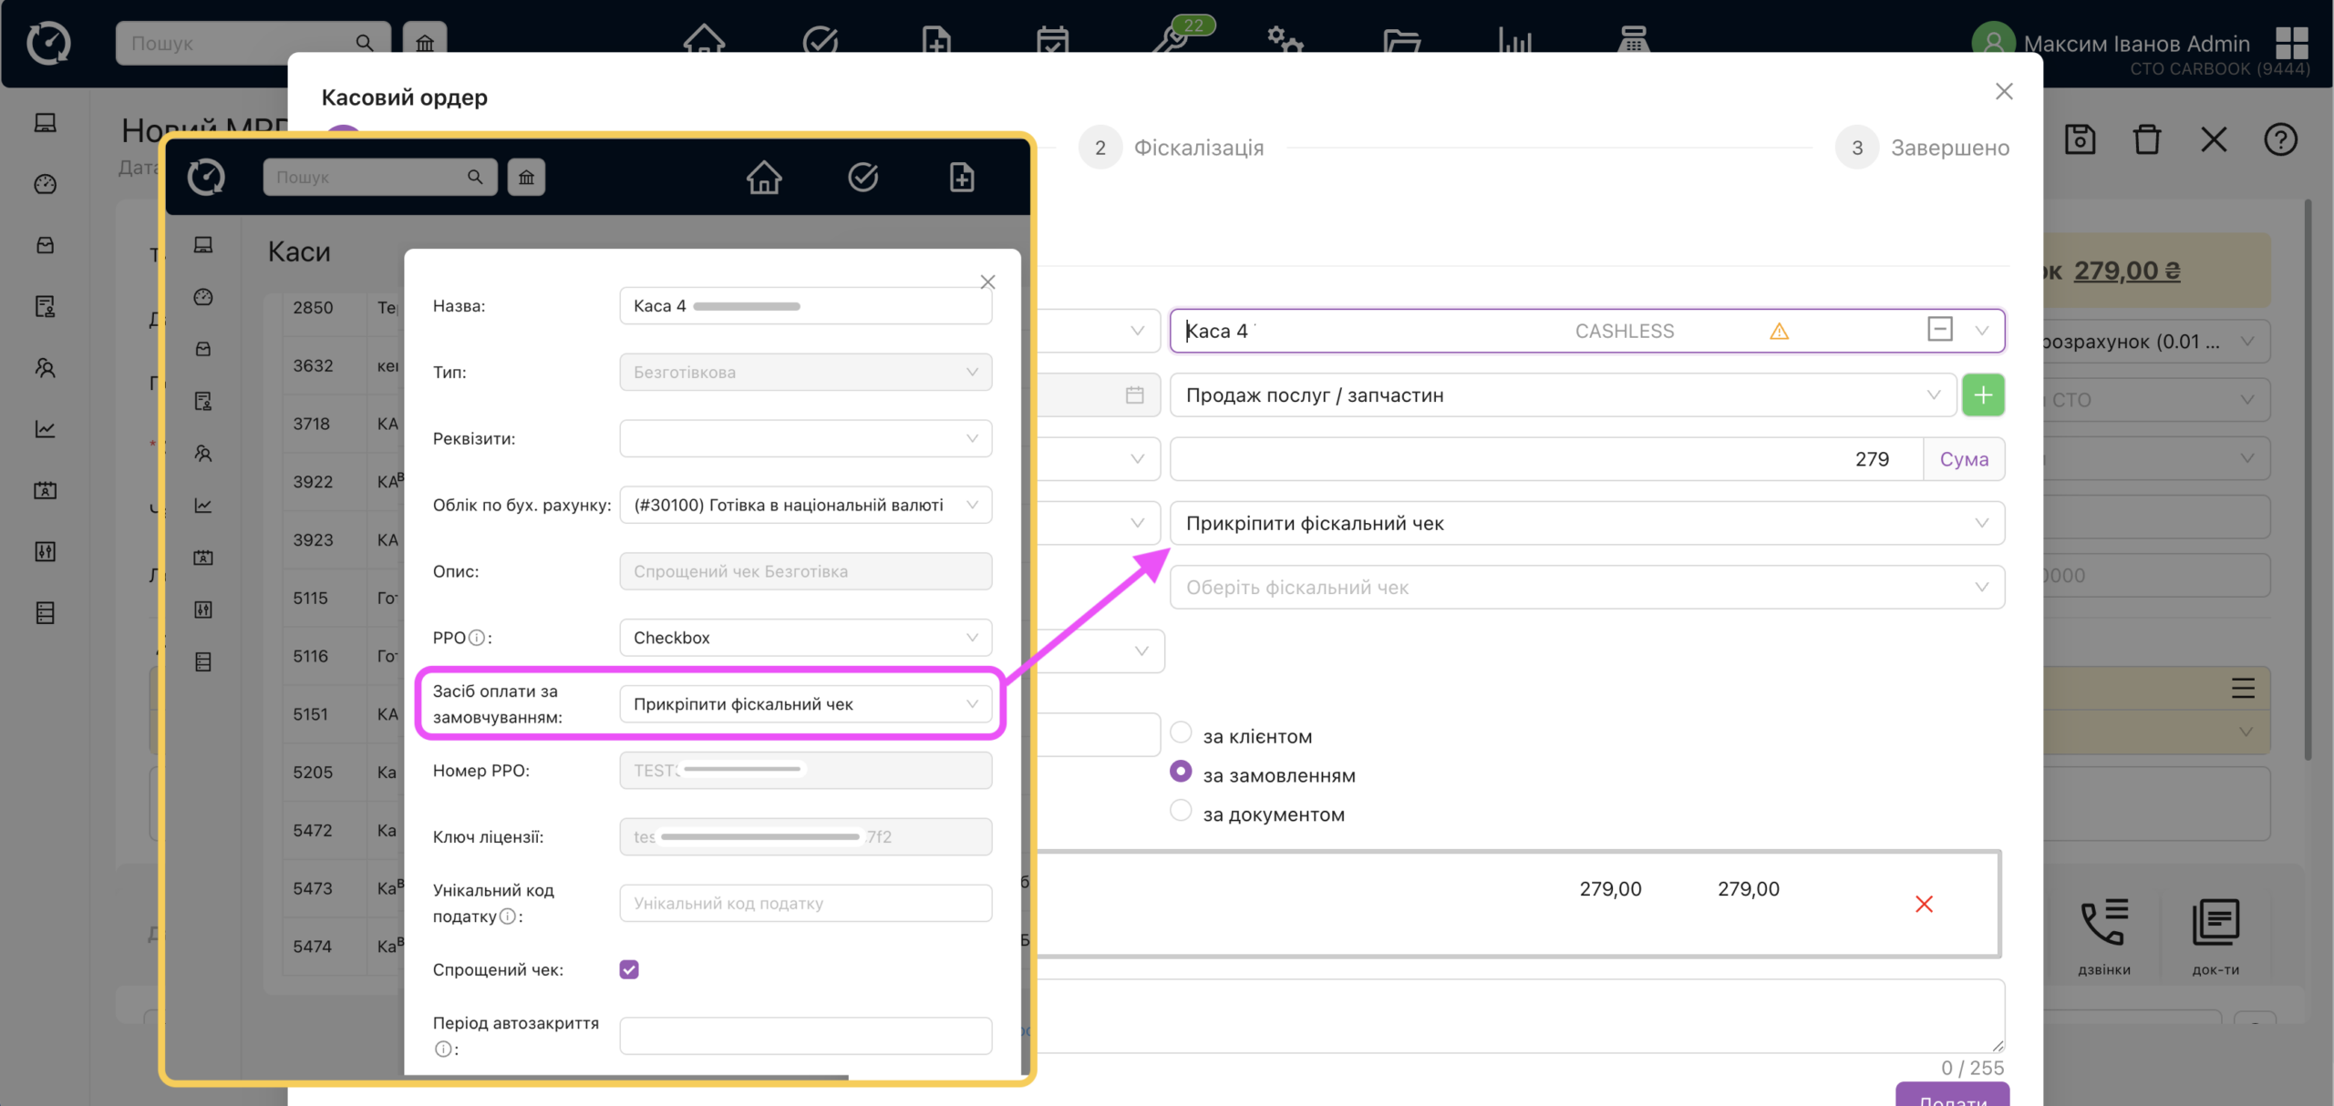
Task: Open the help question mark icon
Action: pos(2279,139)
